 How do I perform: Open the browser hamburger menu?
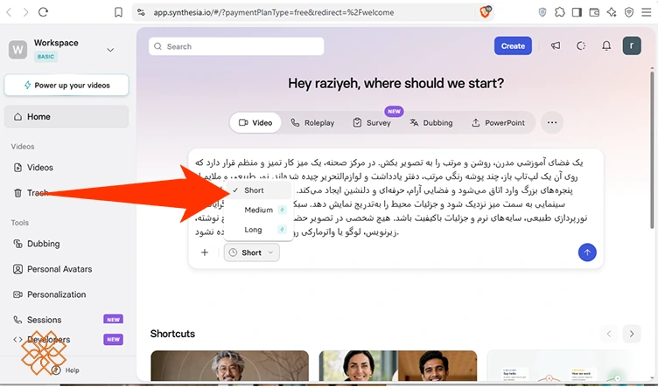(647, 12)
